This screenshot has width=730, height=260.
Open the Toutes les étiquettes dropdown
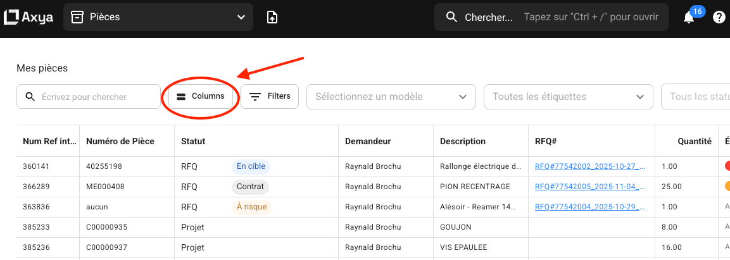pos(568,97)
